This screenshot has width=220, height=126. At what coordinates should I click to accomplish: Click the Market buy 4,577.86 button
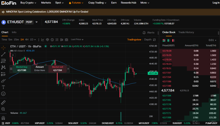tap(22, 69)
